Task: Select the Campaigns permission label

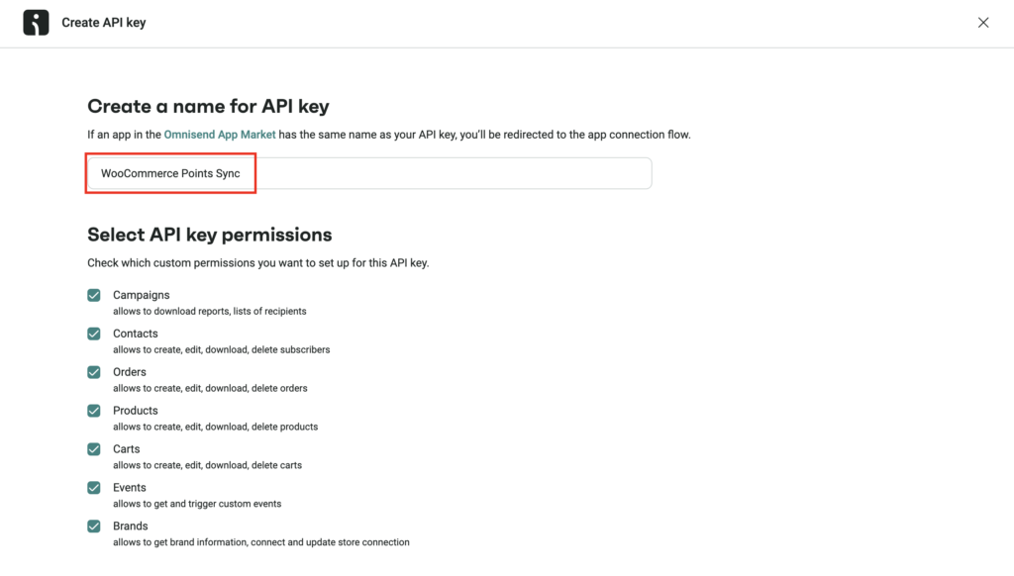Action: pyautogui.click(x=141, y=294)
